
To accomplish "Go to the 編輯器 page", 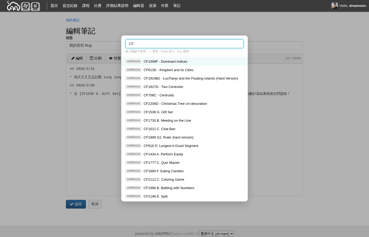I will pyautogui.click(x=139, y=6).
